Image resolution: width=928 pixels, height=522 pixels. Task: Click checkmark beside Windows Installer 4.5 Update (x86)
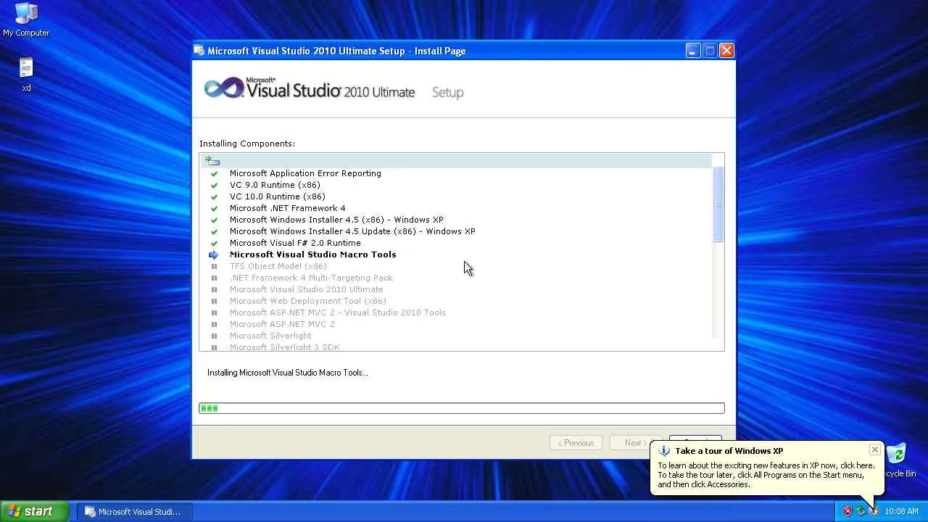[214, 231]
